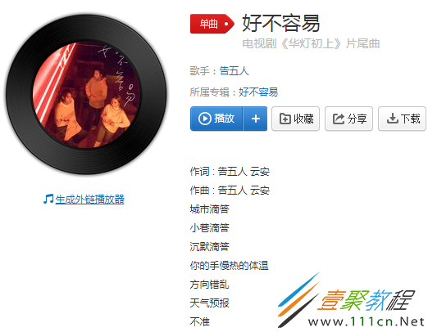
Task: Click the 播放 button text
Action: pos(224,119)
